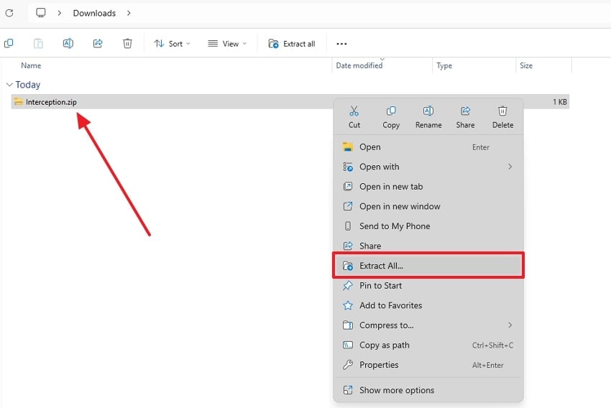Viewport: 611px width, 408px height.
Task: Choose Extract All... from context menu
Action: (x=428, y=266)
